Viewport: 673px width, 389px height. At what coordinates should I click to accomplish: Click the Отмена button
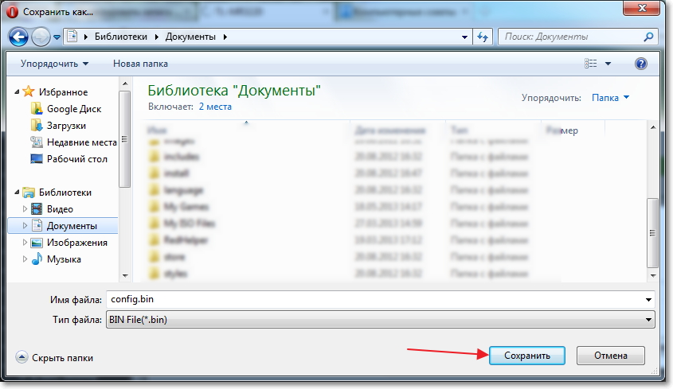click(610, 356)
